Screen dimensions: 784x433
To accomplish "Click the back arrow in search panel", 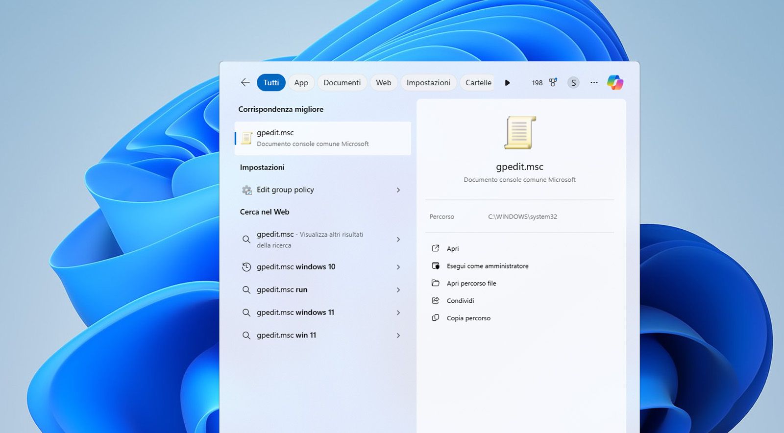I will coord(245,82).
